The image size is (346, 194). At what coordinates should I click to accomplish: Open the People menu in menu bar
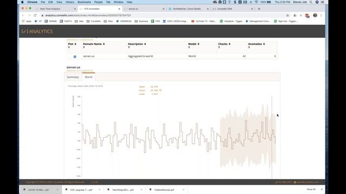(x=98, y=2)
